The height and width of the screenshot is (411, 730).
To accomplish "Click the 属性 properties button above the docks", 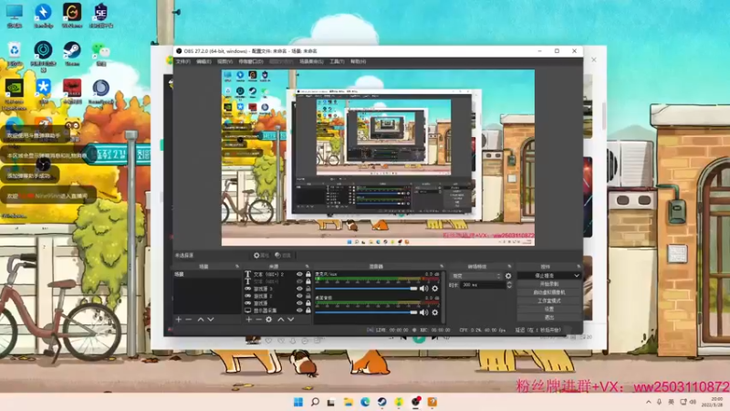I will [262, 256].
